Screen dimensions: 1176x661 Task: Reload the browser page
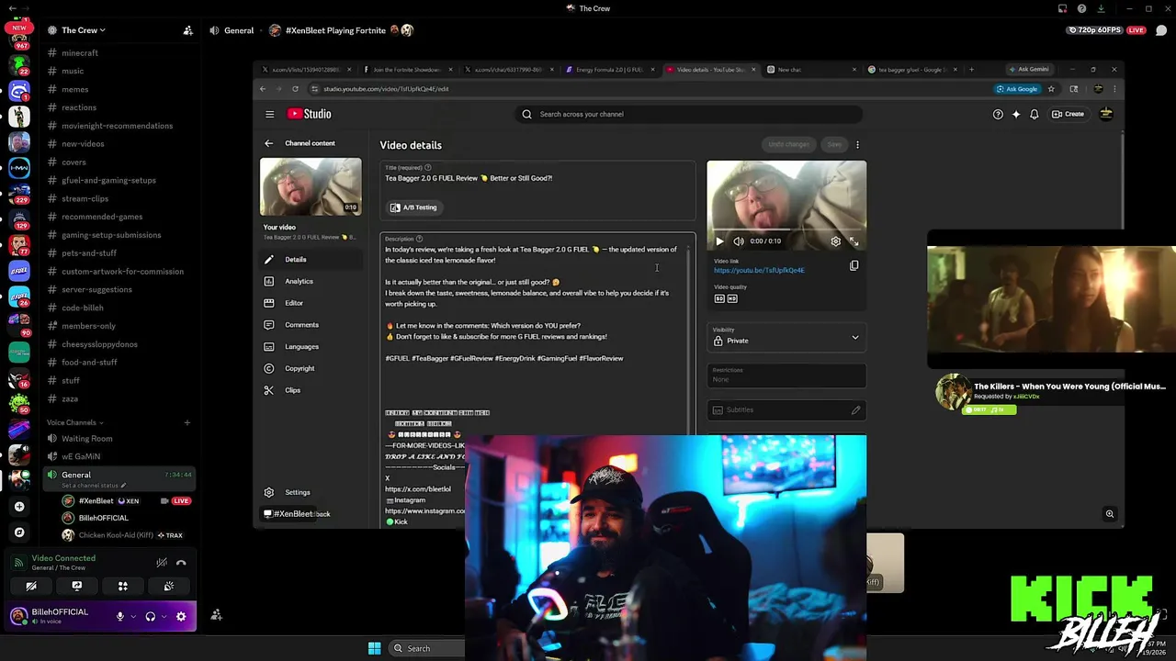[x=295, y=89]
